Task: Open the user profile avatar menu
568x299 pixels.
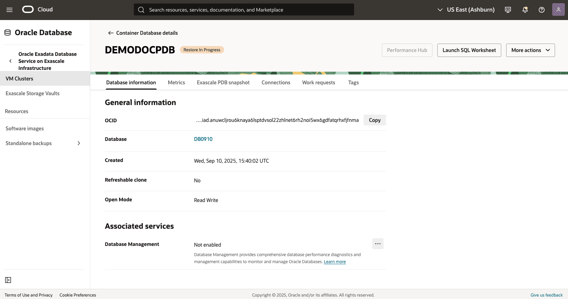Action: tap(559, 9)
